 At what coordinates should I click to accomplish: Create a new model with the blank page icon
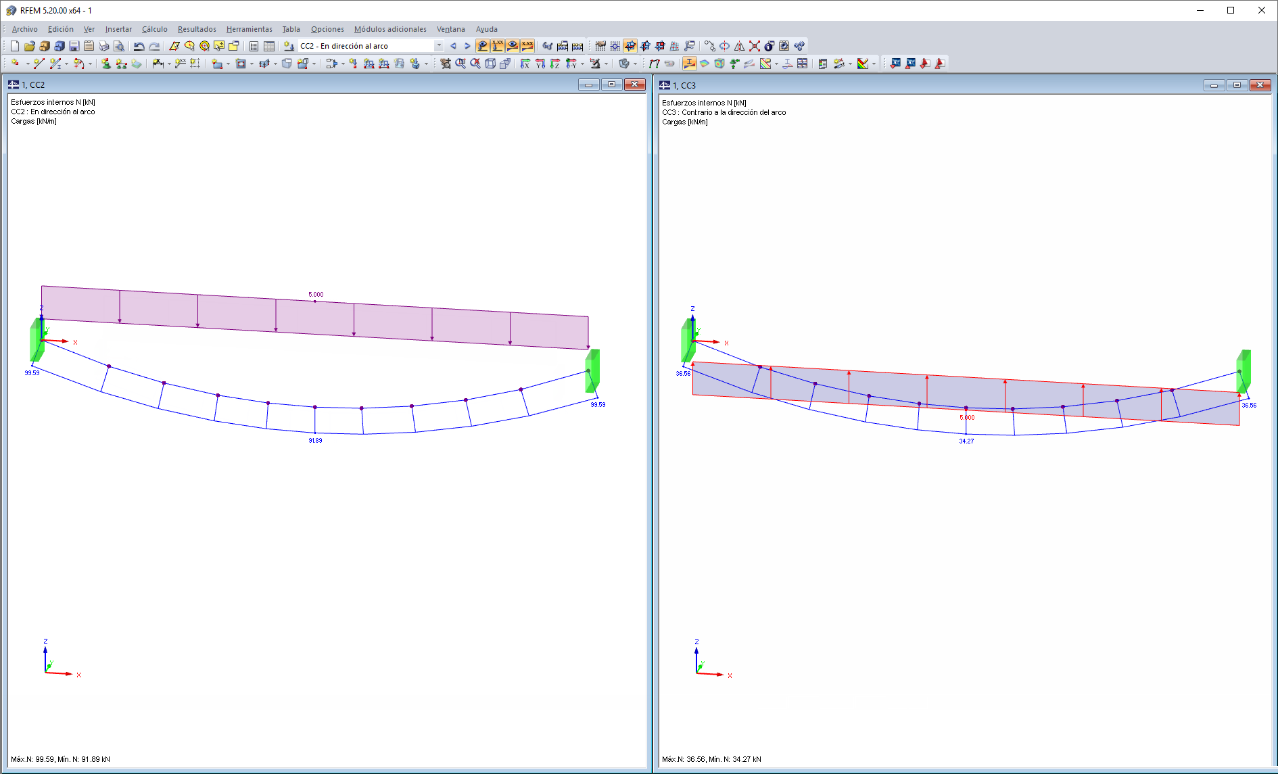point(15,46)
